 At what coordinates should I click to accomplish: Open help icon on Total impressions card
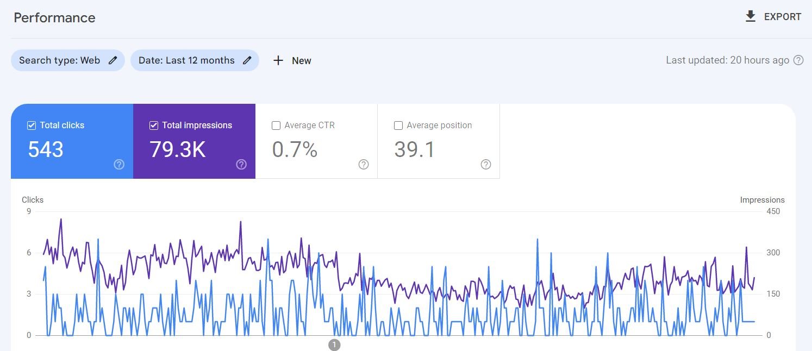point(241,165)
